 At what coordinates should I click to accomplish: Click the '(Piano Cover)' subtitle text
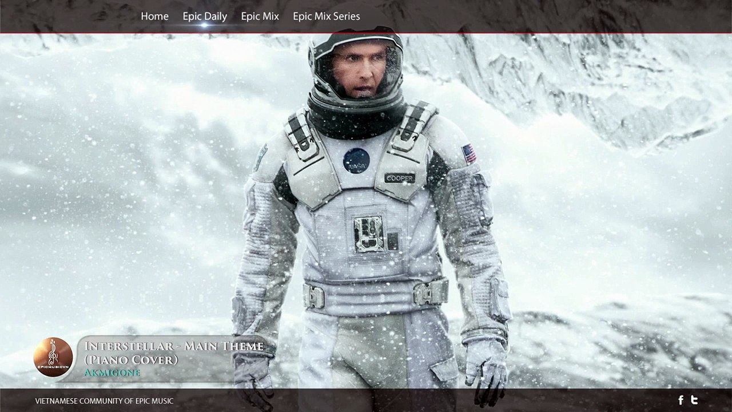131,360
